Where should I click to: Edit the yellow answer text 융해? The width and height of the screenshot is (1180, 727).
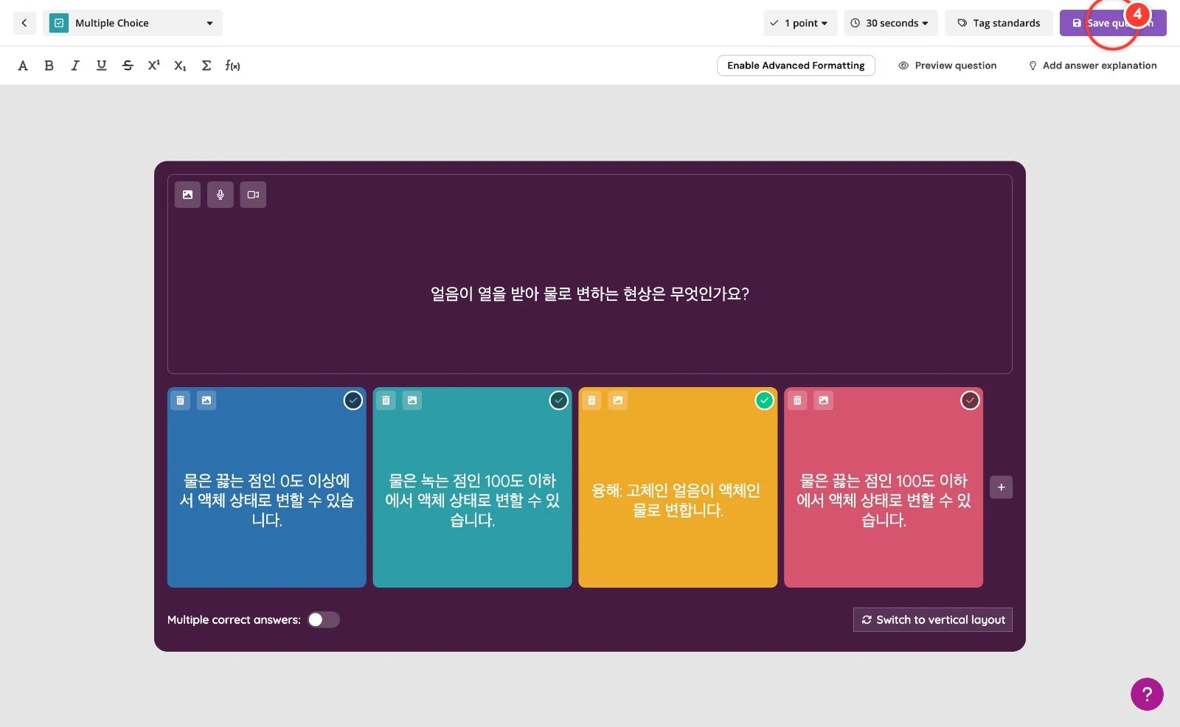pyautogui.click(x=676, y=500)
